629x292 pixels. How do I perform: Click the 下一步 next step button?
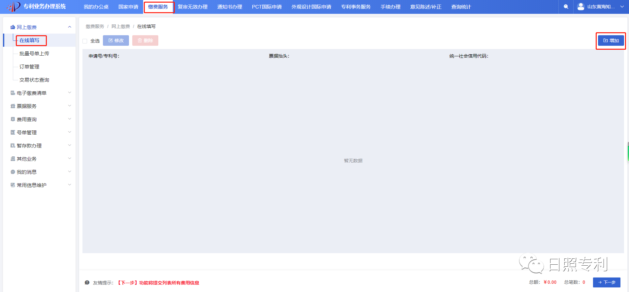click(607, 282)
